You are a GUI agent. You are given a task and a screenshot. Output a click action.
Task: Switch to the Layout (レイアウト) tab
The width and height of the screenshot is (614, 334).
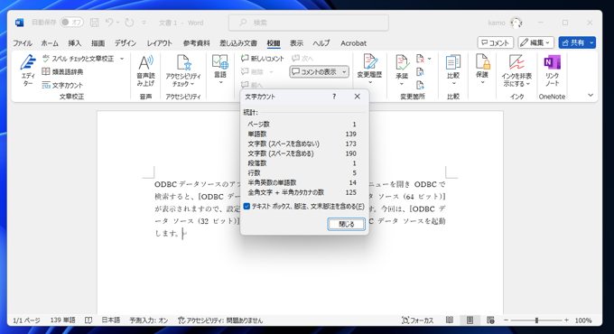(x=160, y=43)
